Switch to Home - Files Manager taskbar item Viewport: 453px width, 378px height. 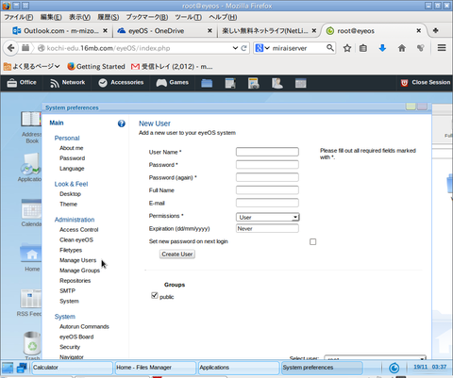(x=155, y=368)
